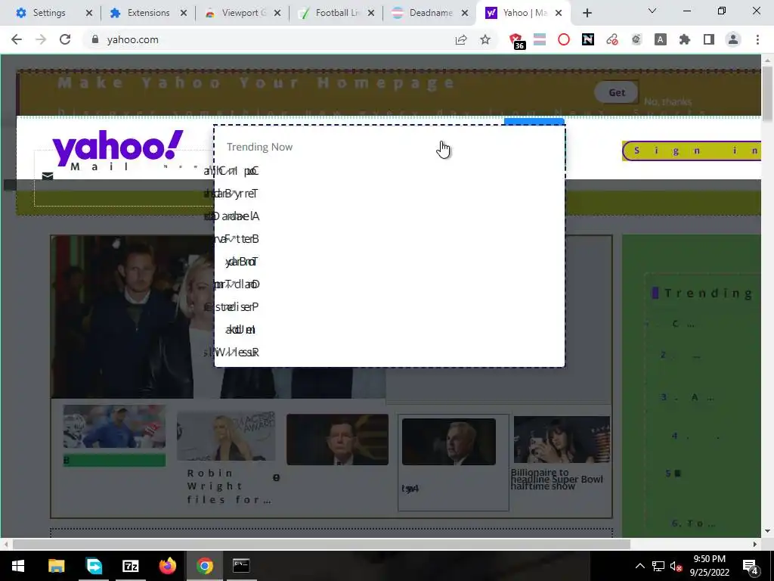This screenshot has height=581, width=774.
Task: Click the sidebar Trending heading
Action: point(708,294)
